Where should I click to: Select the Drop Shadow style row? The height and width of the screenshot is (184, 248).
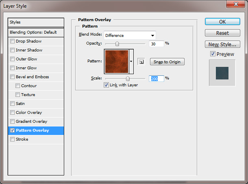point(36,41)
